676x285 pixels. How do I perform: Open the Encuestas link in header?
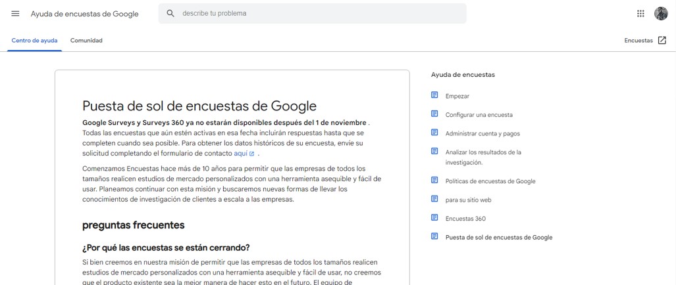pos(638,41)
